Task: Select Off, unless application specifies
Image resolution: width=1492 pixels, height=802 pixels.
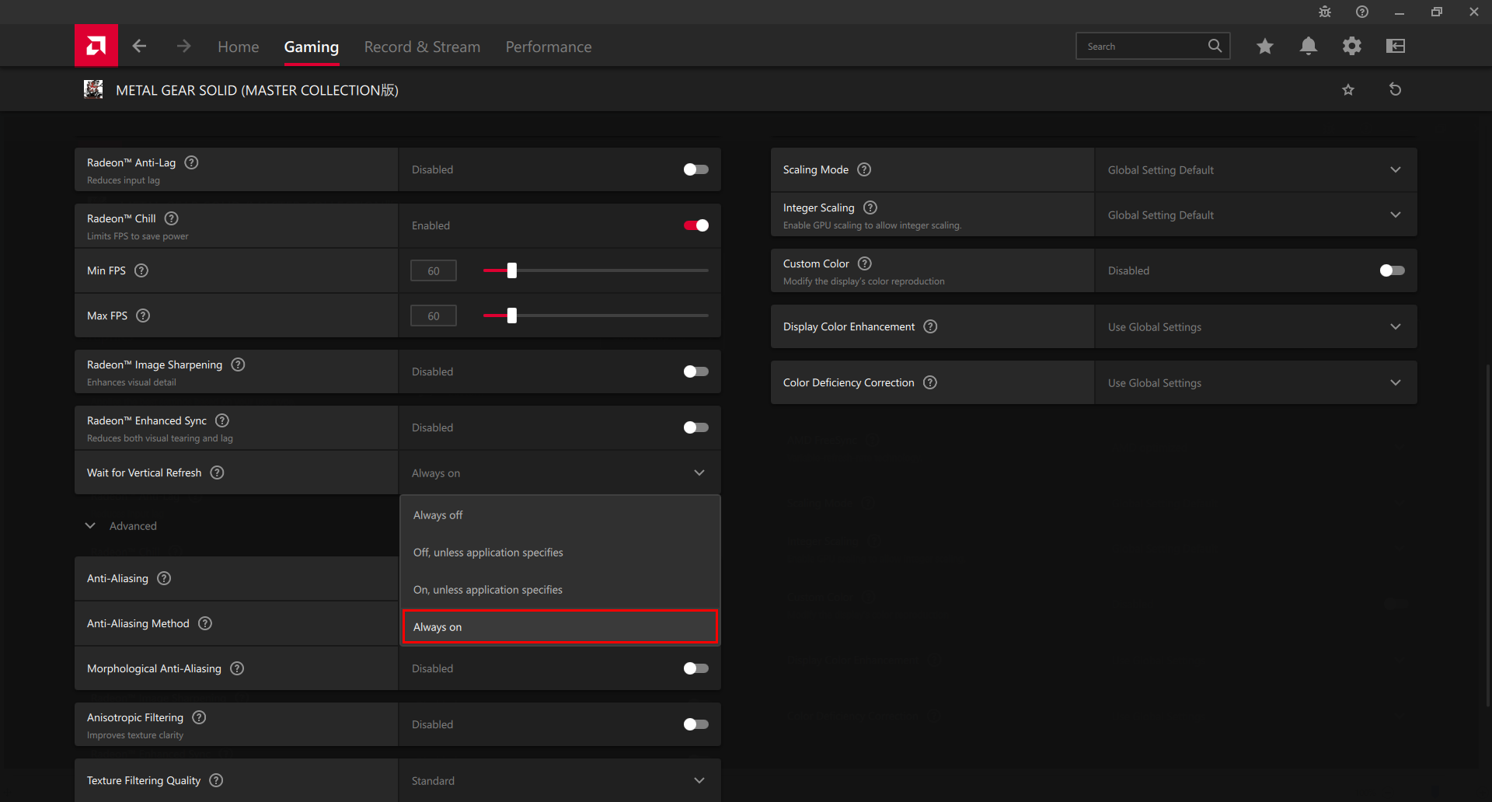Action: 559,553
